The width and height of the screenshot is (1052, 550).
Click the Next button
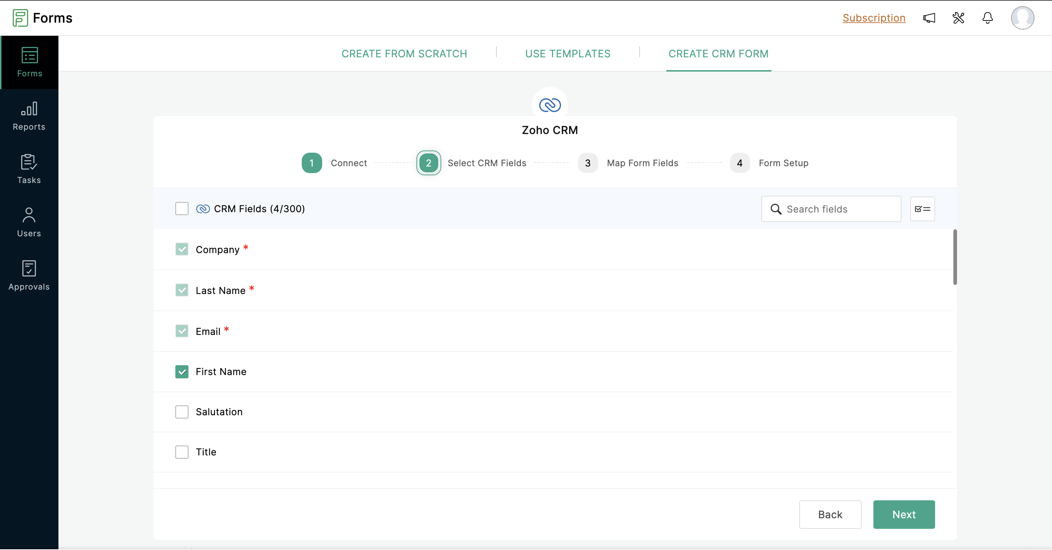pyautogui.click(x=903, y=515)
